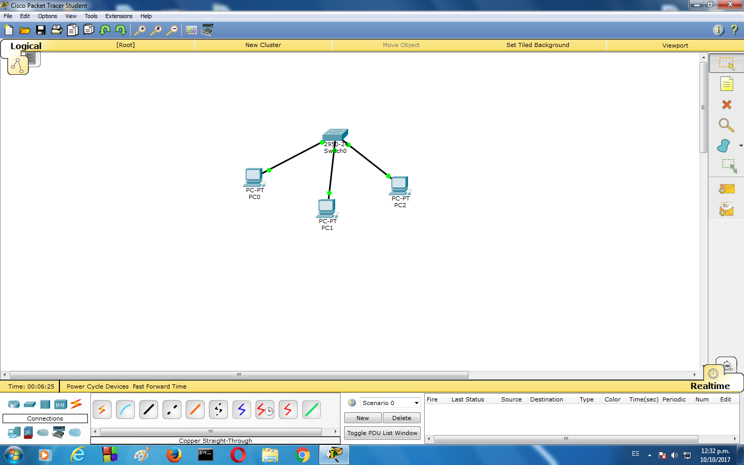The height and width of the screenshot is (465, 744).
Task: Click Toggle PDU List Window
Action: [382, 432]
